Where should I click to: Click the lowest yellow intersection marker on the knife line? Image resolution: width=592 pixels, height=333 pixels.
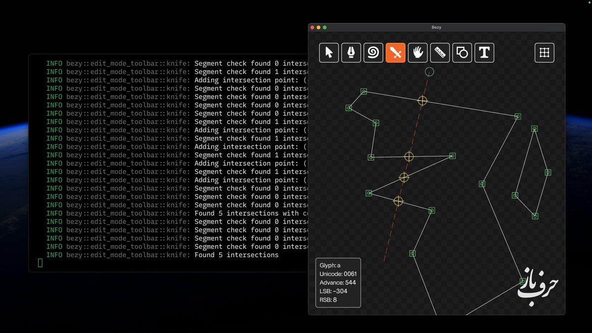tap(399, 201)
